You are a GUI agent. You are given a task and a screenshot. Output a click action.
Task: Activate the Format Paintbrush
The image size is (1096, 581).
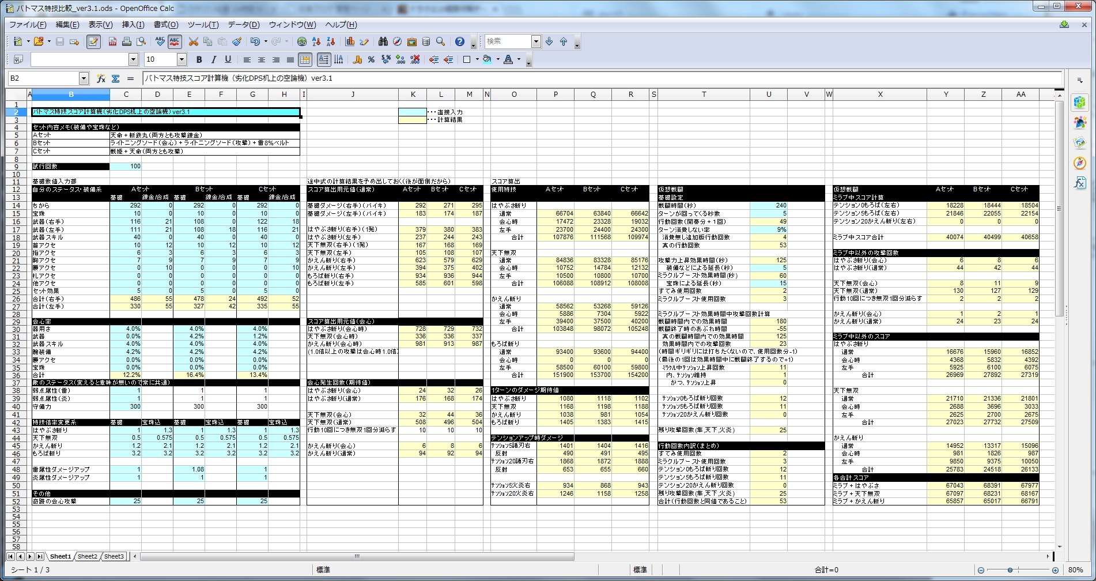(x=237, y=41)
